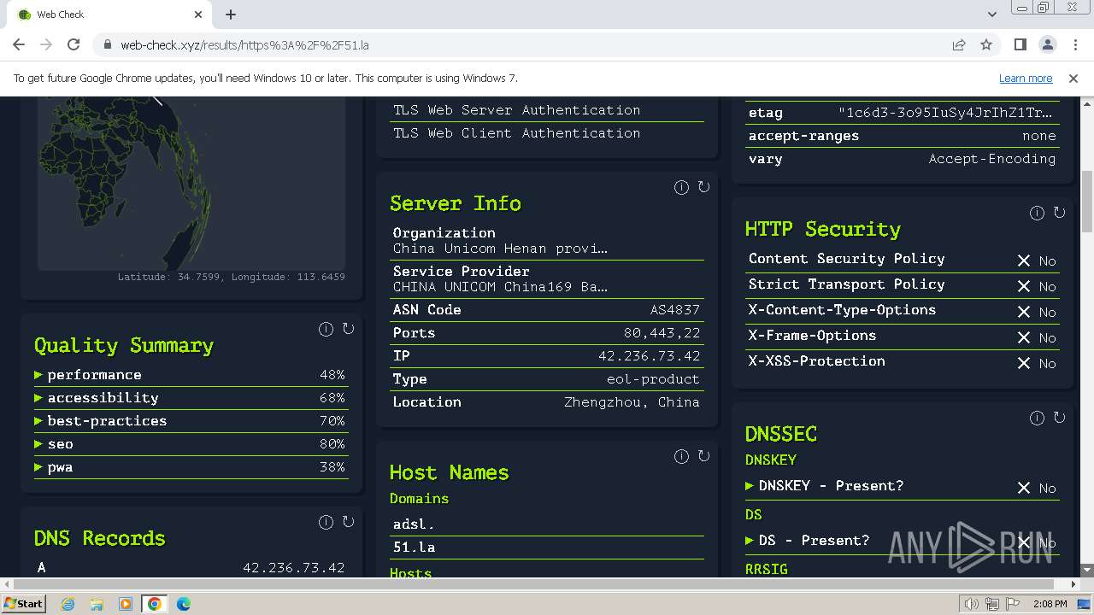The width and height of the screenshot is (1094, 615).
Task: Open Chrome side panel
Action: (1020, 44)
